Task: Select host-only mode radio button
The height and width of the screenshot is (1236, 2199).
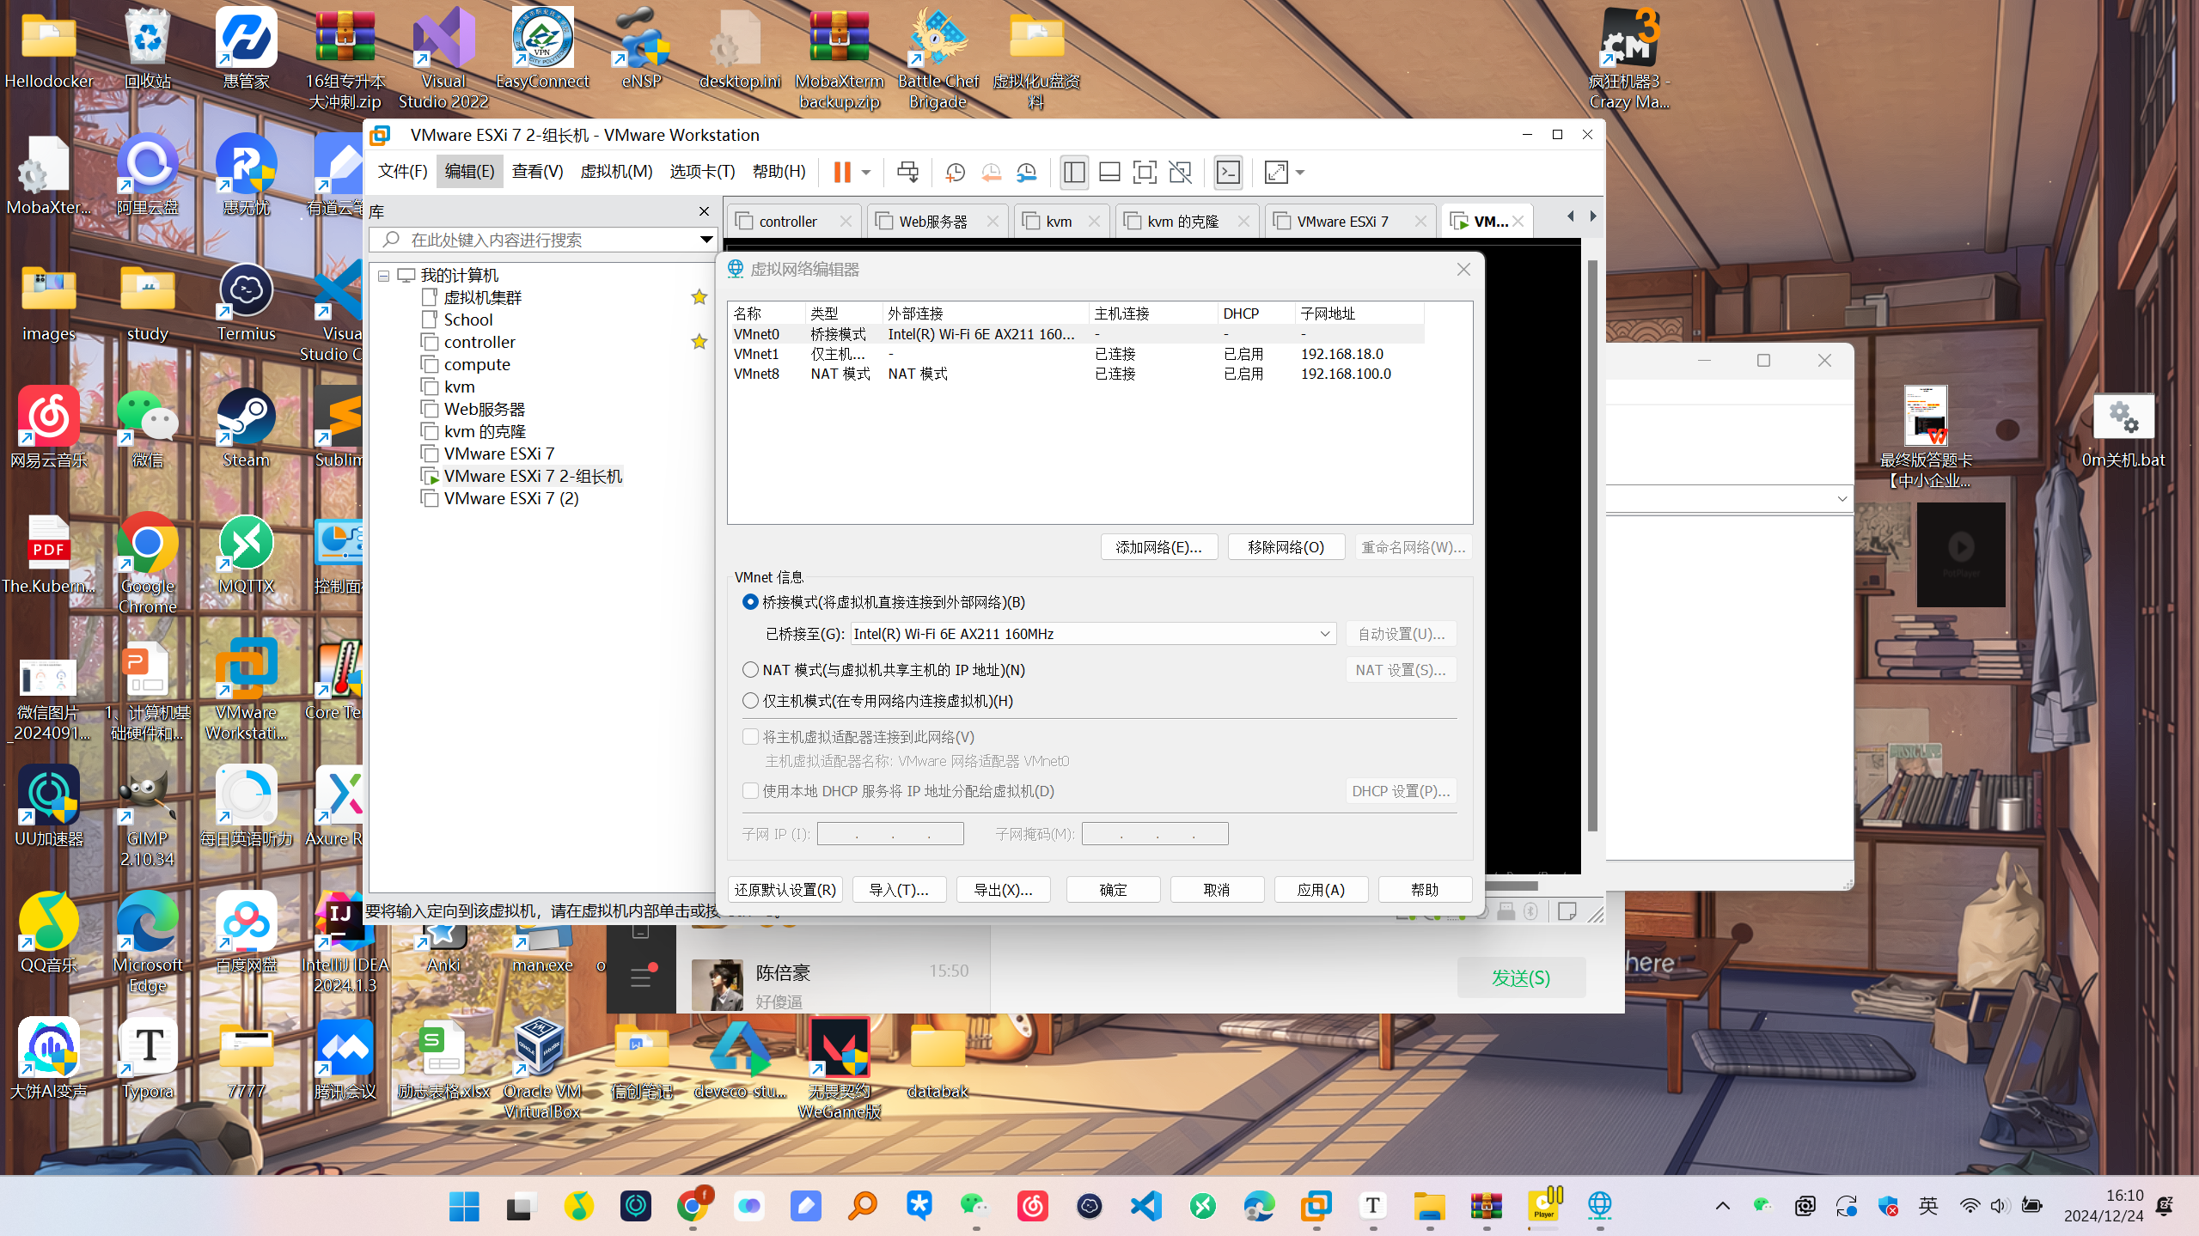Action: [x=750, y=701]
